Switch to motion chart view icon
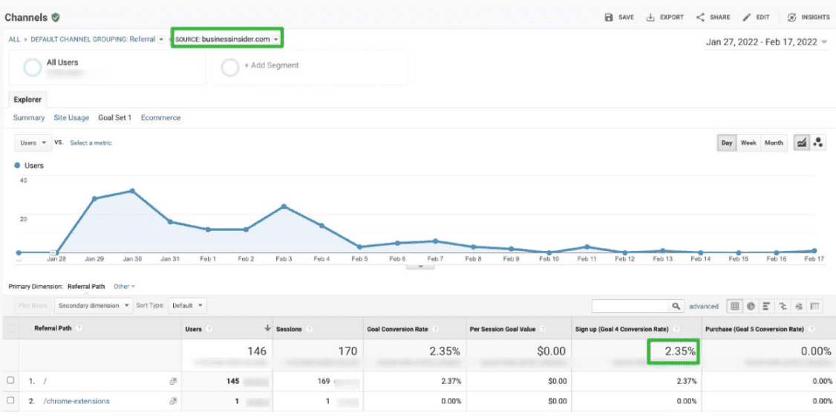The image size is (836, 416). [x=818, y=143]
